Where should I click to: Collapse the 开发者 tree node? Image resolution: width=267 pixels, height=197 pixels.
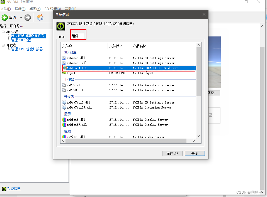click(3, 45)
